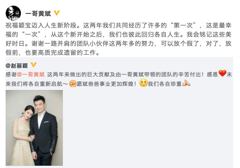Click the reposted text starting with 感谢
The image size is (240, 168).
119,79
